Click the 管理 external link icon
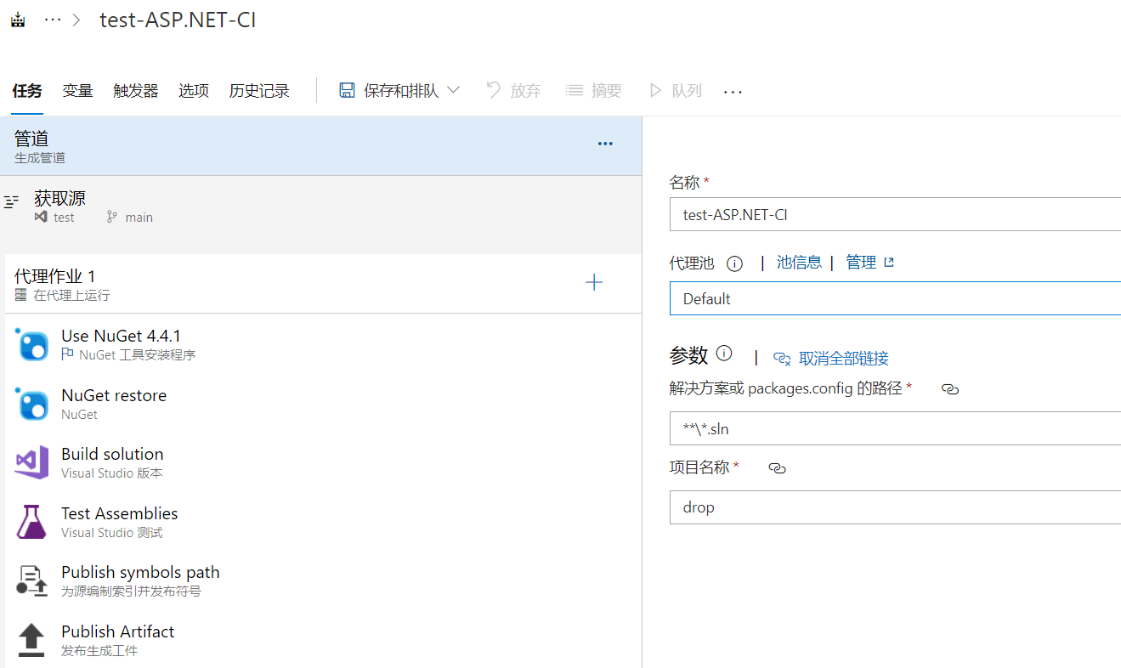The height and width of the screenshot is (668, 1121). [889, 263]
